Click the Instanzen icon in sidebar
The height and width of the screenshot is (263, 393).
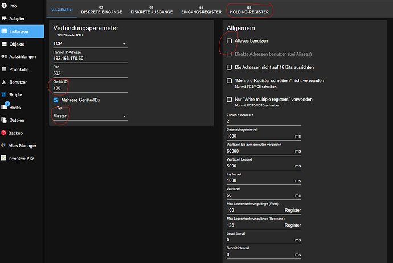click(x=4, y=31)
